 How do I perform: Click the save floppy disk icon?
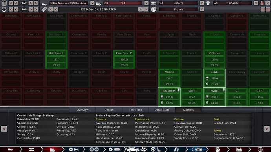coord(262,3)
